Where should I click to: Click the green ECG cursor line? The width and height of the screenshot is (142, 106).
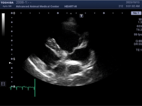(x=35, y=88)
